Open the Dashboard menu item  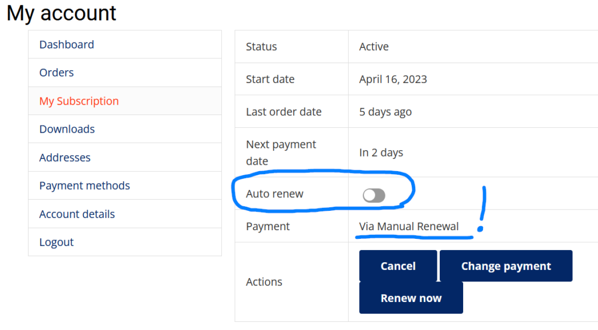coord(67,44)
